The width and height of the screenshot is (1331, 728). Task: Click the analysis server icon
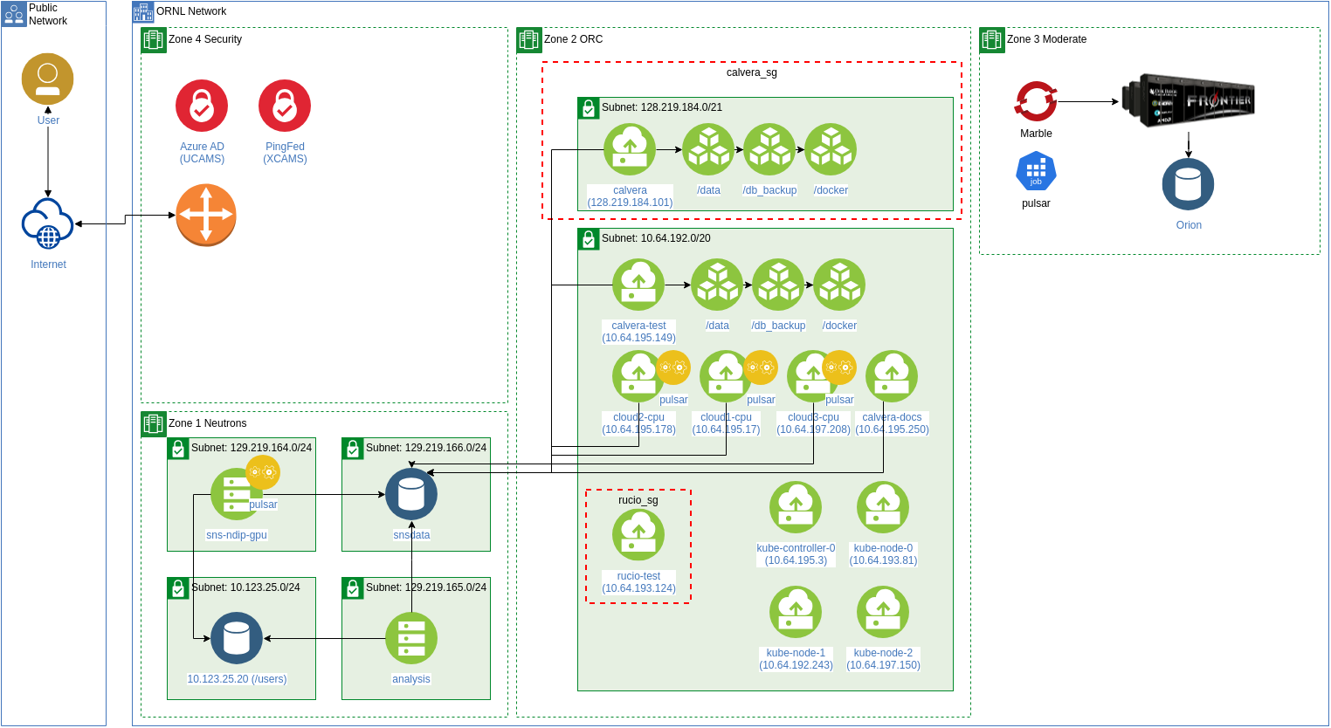[x=411, y=638]
